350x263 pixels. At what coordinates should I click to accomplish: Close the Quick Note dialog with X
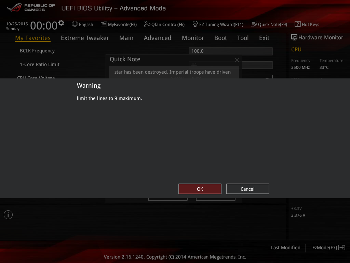click(x=237, y=60)
